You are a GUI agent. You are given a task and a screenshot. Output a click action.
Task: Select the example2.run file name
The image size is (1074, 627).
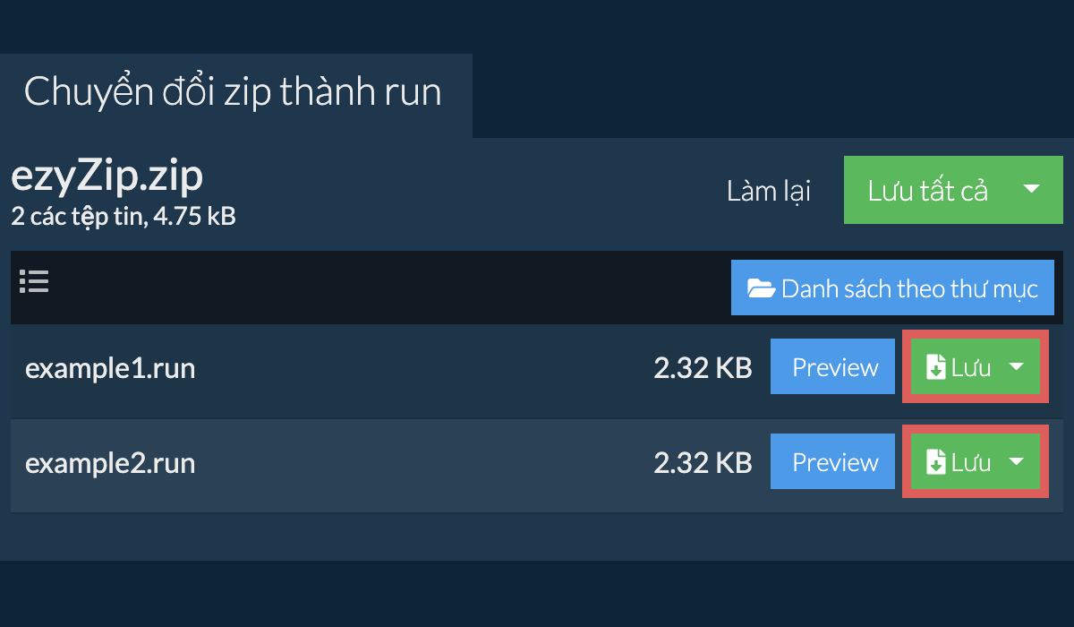(x=110, y=463)
